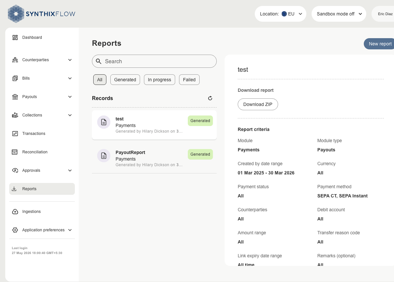The height and width of the screenshot is (282, 394).
Task: Click the EU flag icon
Action: pos(284,14)
